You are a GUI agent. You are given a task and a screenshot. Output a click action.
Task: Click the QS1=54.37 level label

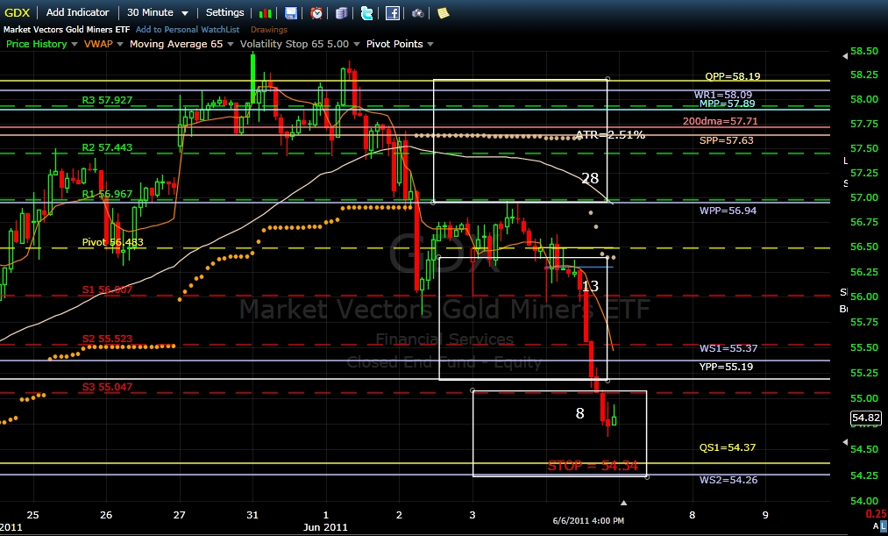(x=728, y=447)
